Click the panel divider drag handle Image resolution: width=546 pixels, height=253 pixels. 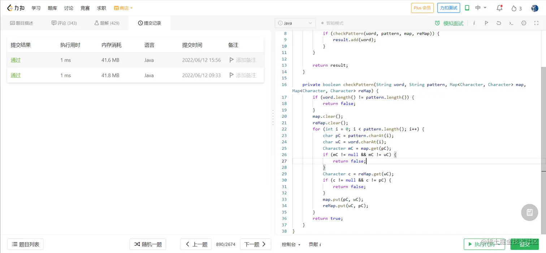point(273,118)
